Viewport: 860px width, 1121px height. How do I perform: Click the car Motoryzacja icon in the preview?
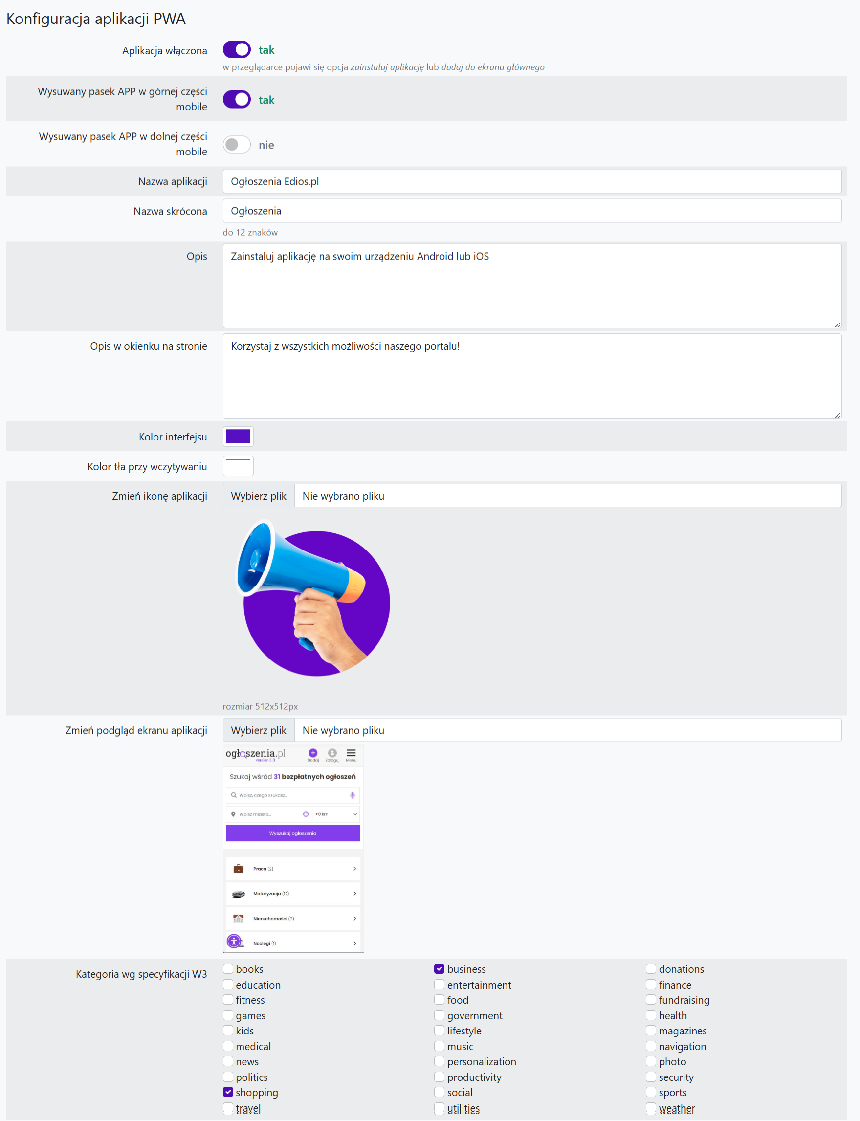(239, 894)
